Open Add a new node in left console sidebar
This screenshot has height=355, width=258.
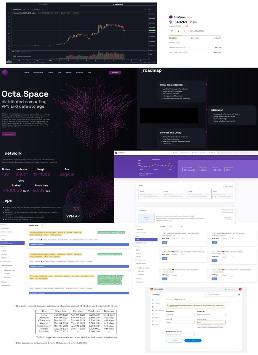(x=9, y=270)
